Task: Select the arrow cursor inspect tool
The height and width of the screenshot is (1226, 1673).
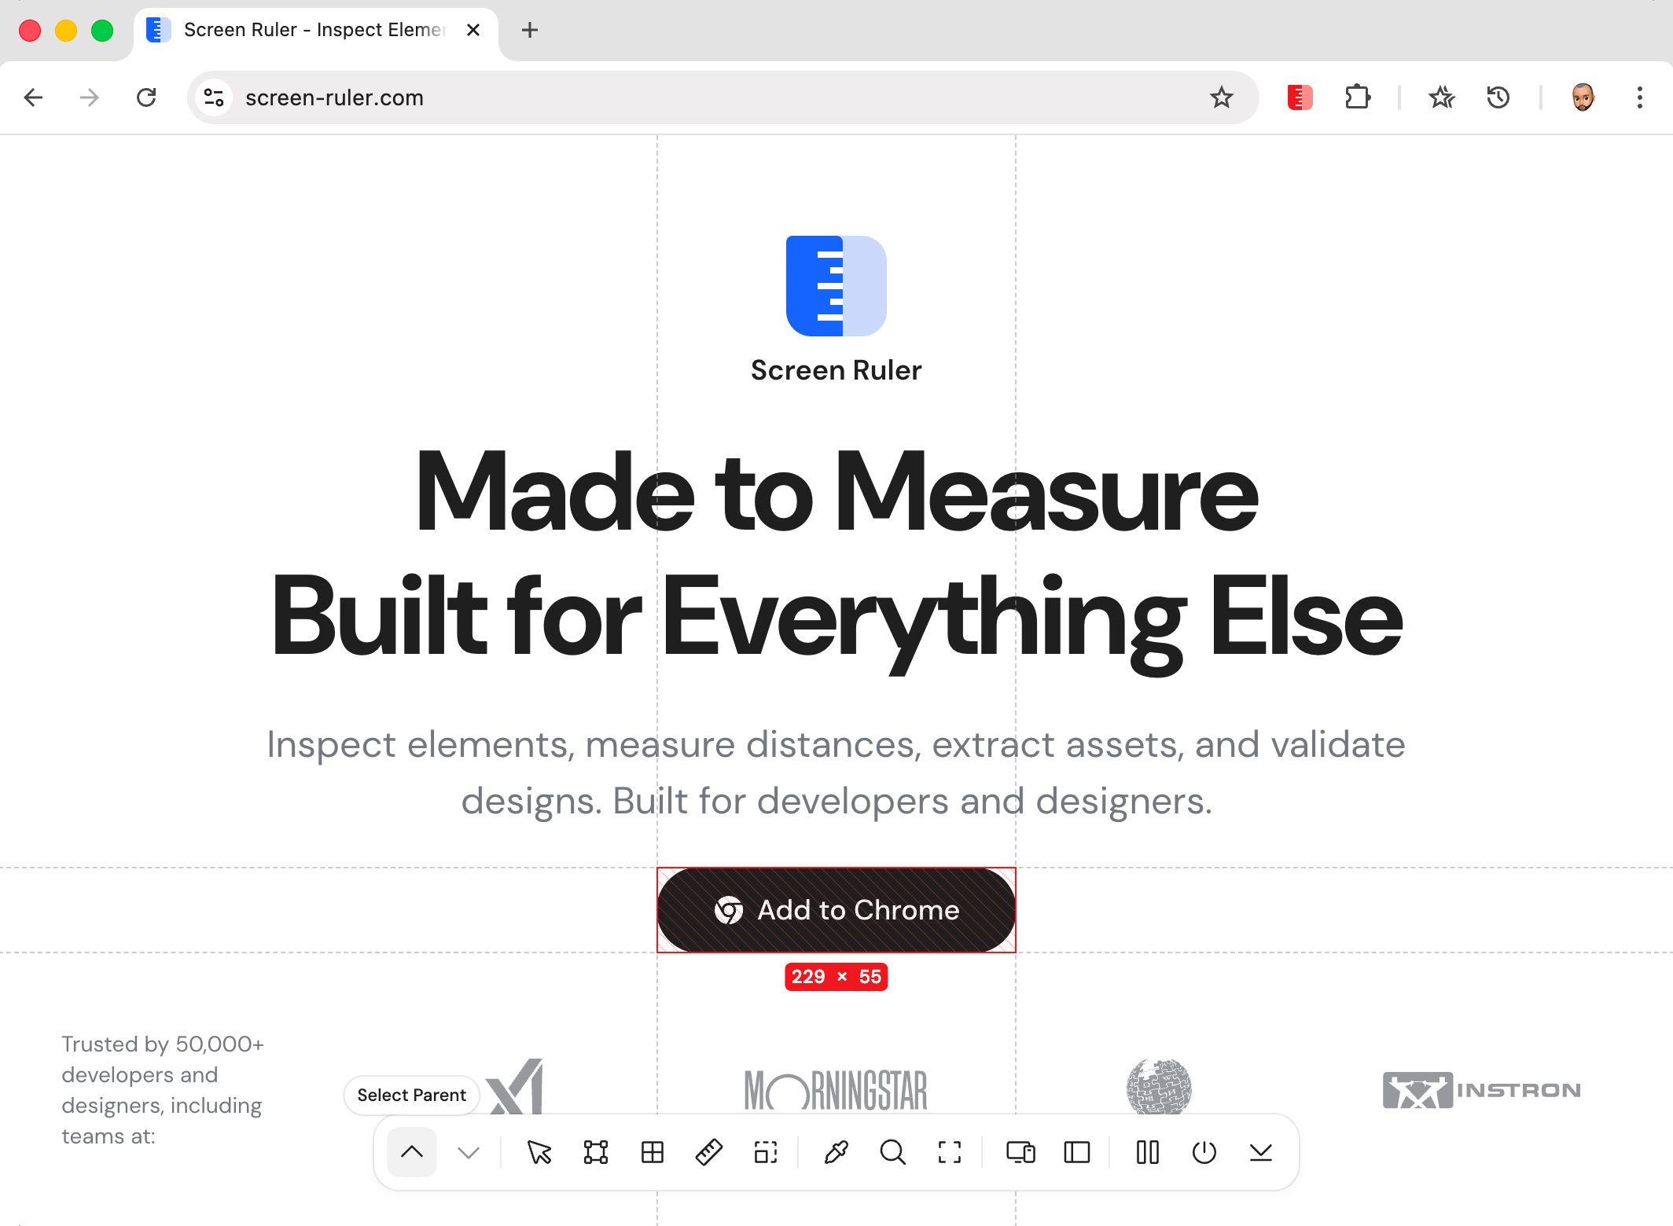Action: [539, 1152]
